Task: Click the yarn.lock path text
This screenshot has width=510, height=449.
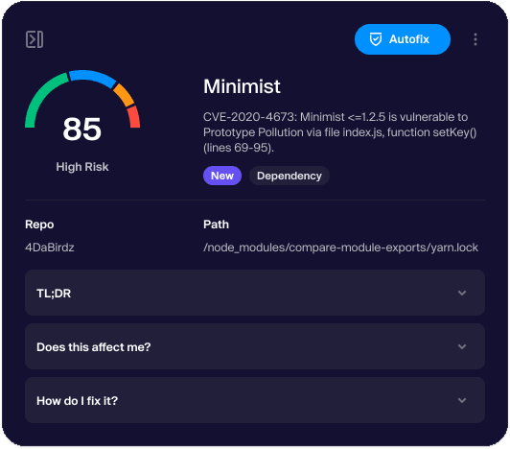Action: coord(340,248)
